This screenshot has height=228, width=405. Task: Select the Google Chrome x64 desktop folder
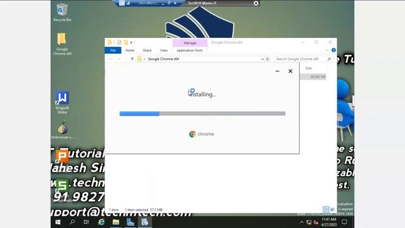point(62,44)
